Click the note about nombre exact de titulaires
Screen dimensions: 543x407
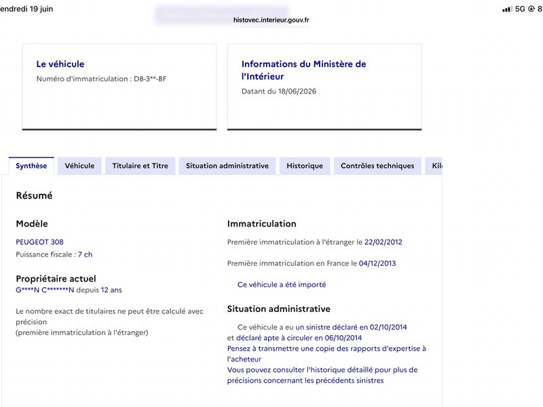tap(109, 322)
